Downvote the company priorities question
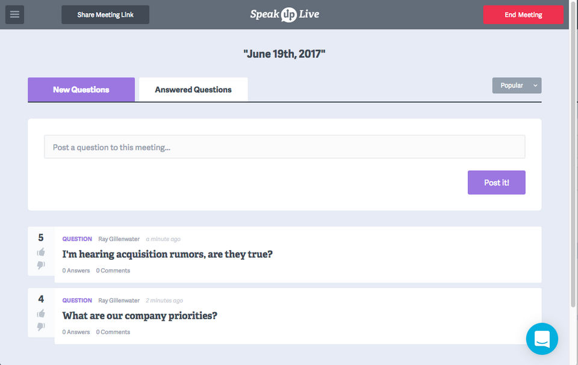 pyautogui.click(x=41, y=327)
